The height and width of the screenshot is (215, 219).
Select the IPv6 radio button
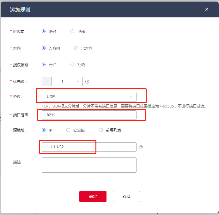[x=72, y=31]
